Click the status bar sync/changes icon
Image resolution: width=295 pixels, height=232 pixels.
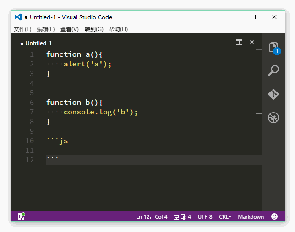[x=21, y=216]
